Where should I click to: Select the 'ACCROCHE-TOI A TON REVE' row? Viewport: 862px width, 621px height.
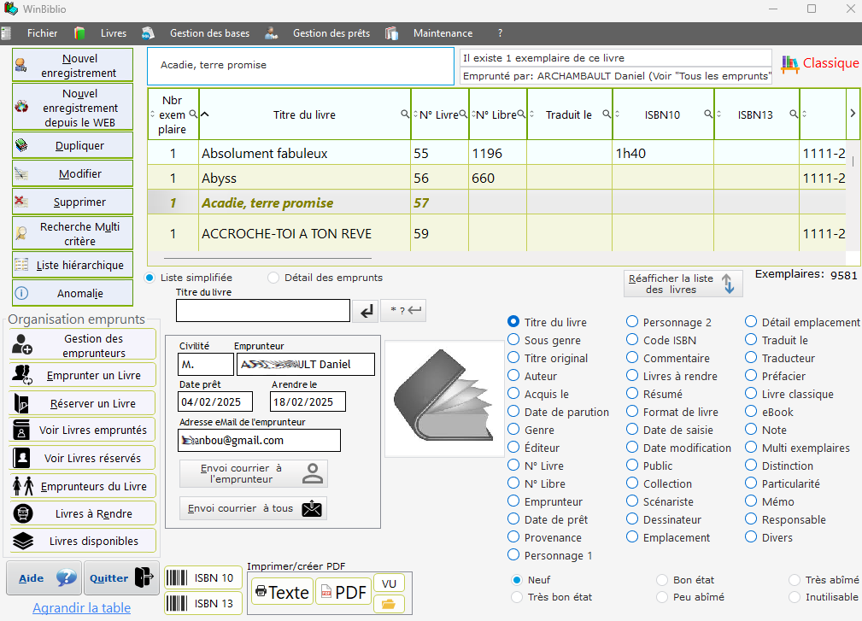[496, 233]
